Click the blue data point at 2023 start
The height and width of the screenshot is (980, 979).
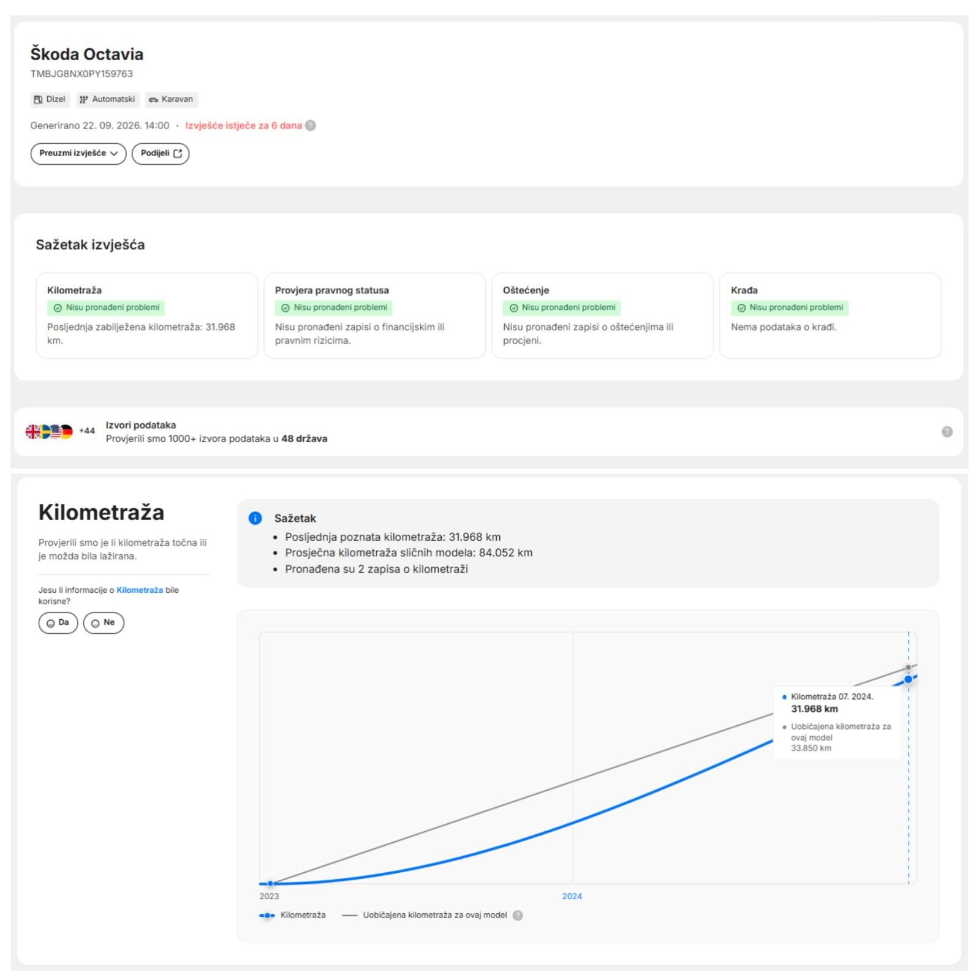coord(270,883)
